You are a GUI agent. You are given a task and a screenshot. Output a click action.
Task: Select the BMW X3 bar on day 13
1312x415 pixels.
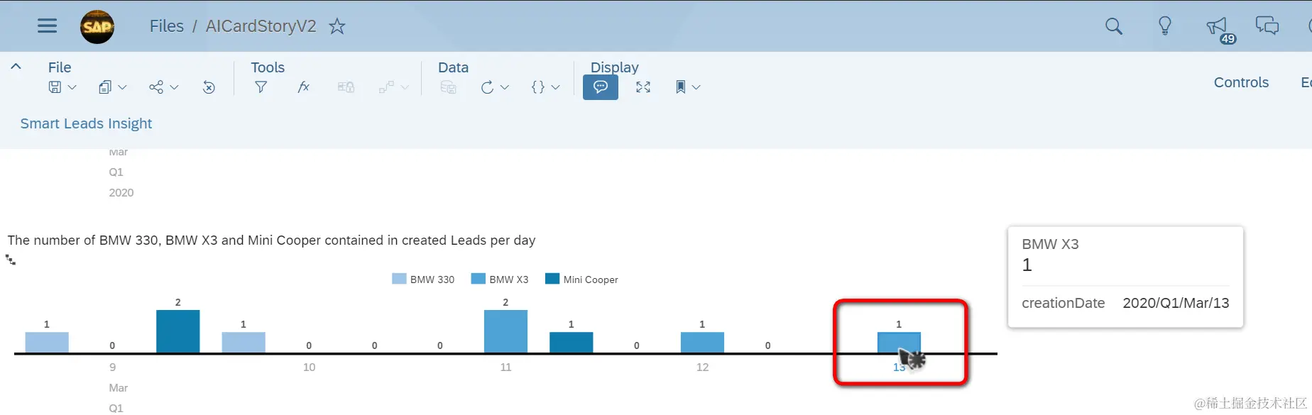[x=899, y=343]
